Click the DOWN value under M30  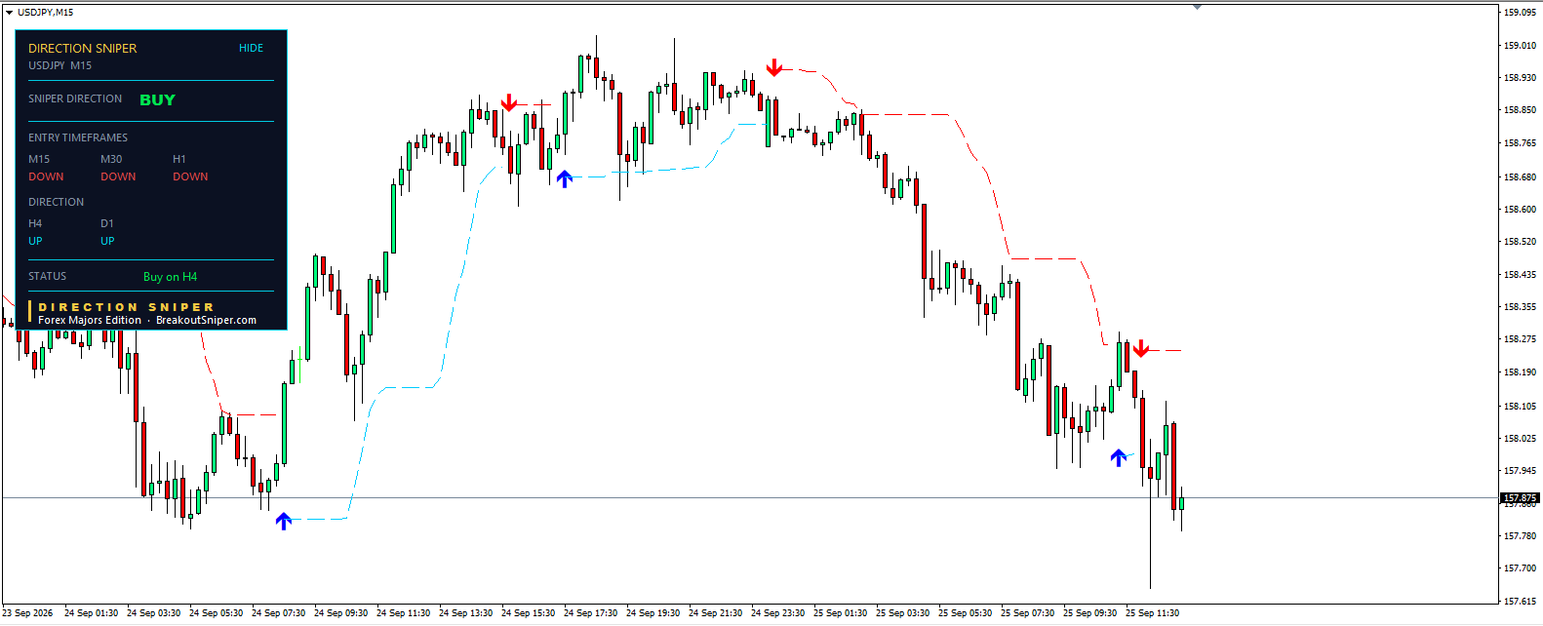118,176
